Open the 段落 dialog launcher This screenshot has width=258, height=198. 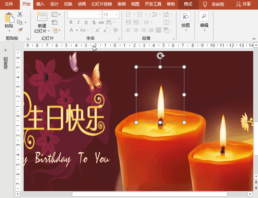(x=173, y=39)
